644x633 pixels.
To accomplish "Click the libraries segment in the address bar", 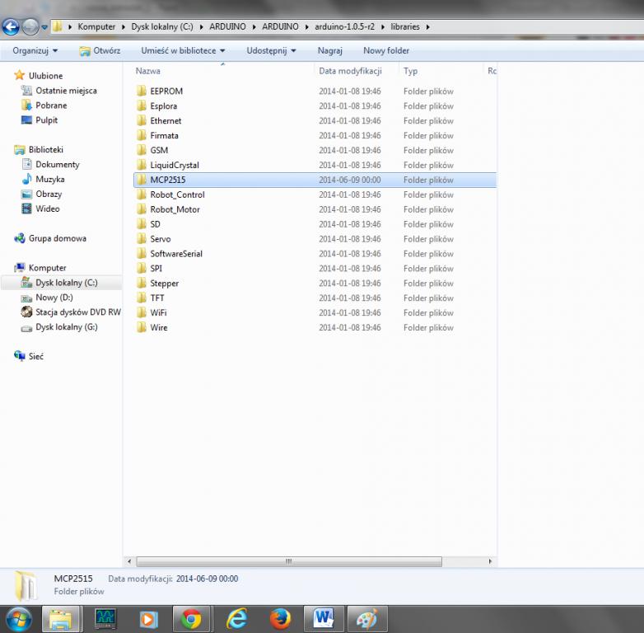I will coord(405,26).
